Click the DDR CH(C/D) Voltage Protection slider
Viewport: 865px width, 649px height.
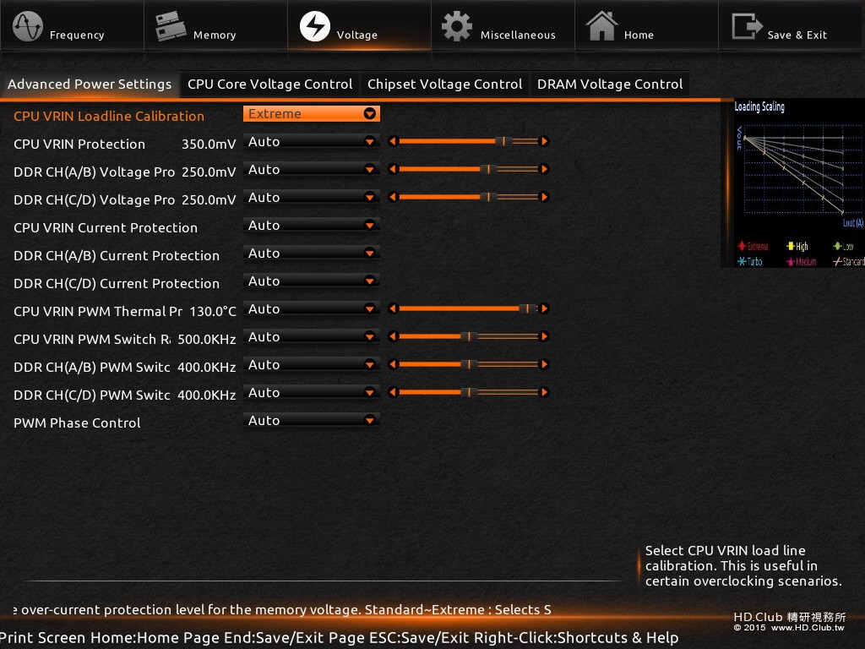pyautogui.click(x=468, y=197)
